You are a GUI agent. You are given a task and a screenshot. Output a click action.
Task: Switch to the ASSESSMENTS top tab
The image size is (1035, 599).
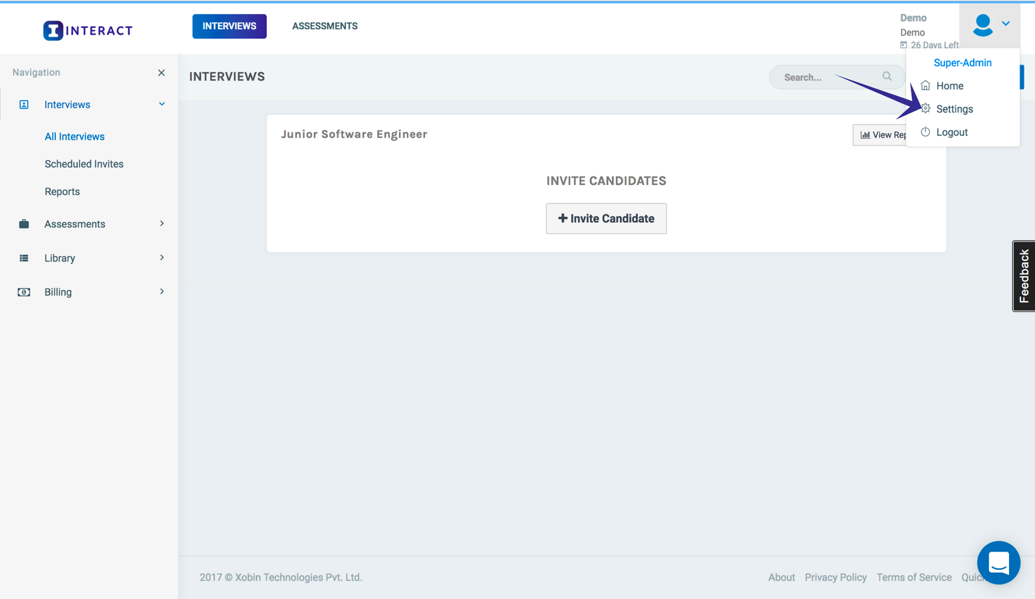coord(325,26)
